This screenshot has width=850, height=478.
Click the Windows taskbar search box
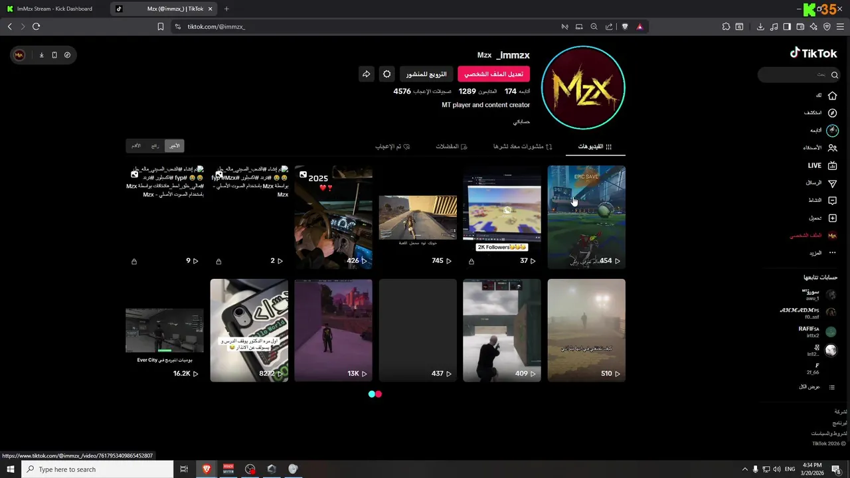(x=97, y=469)
